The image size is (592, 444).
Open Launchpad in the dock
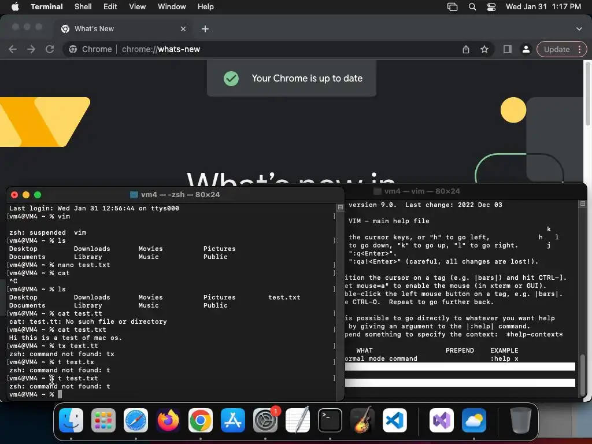tap(103, 420)
